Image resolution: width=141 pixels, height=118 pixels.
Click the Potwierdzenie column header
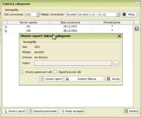(112, 23)
